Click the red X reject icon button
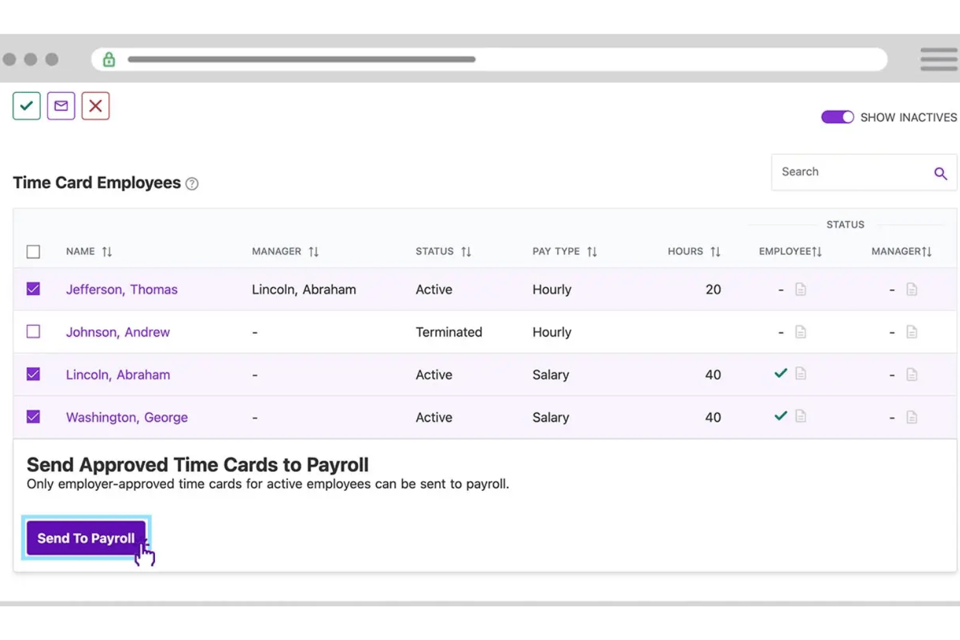The width and height of the screenshot is (960, 640). coord(95,106)
